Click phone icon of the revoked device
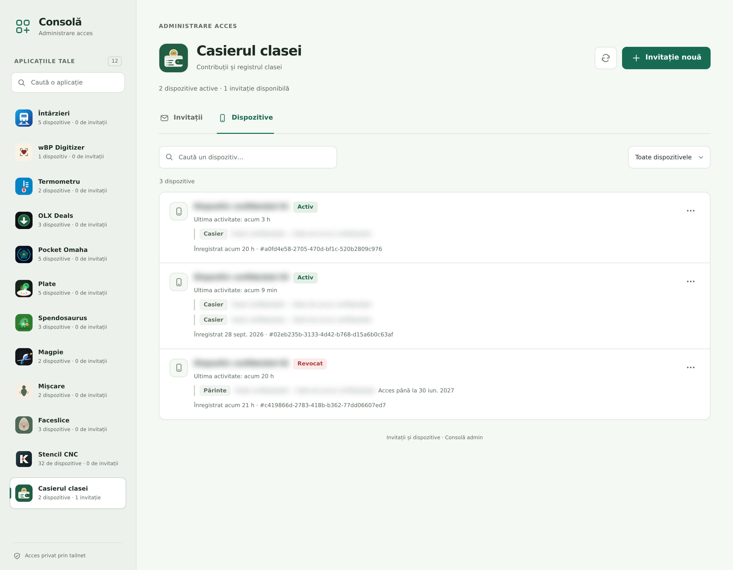 tap(179, 368)
